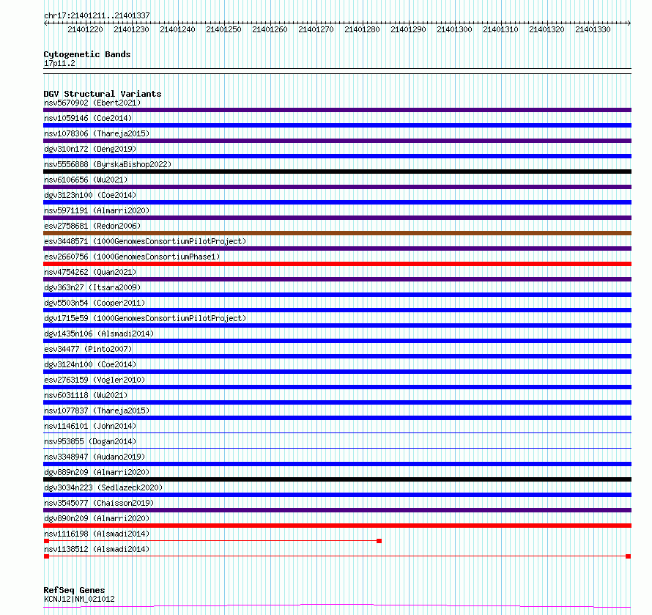Image resolution: width=652 pixels, height=615 pixels.
Task: Click right end marker of nsv1116198 feature
Action: coord(379,541)
